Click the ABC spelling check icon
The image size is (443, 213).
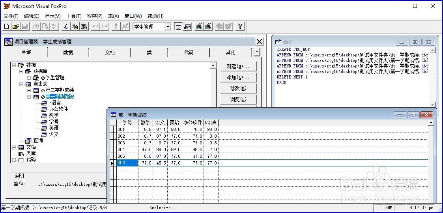54,26
